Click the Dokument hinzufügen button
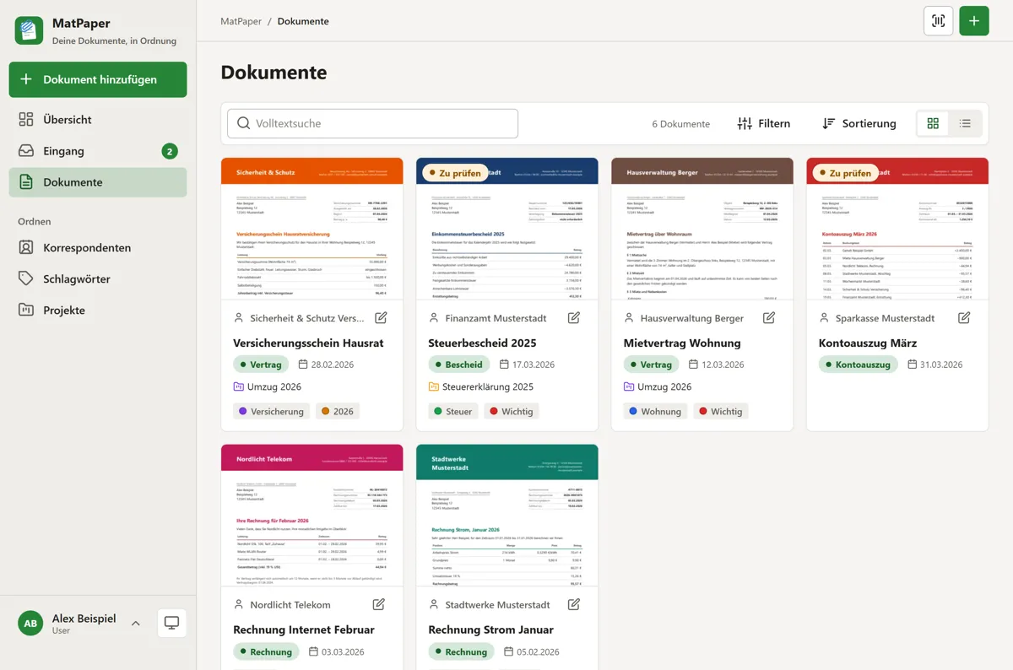This screenshot has width=1013, height=670. (98, 79)
